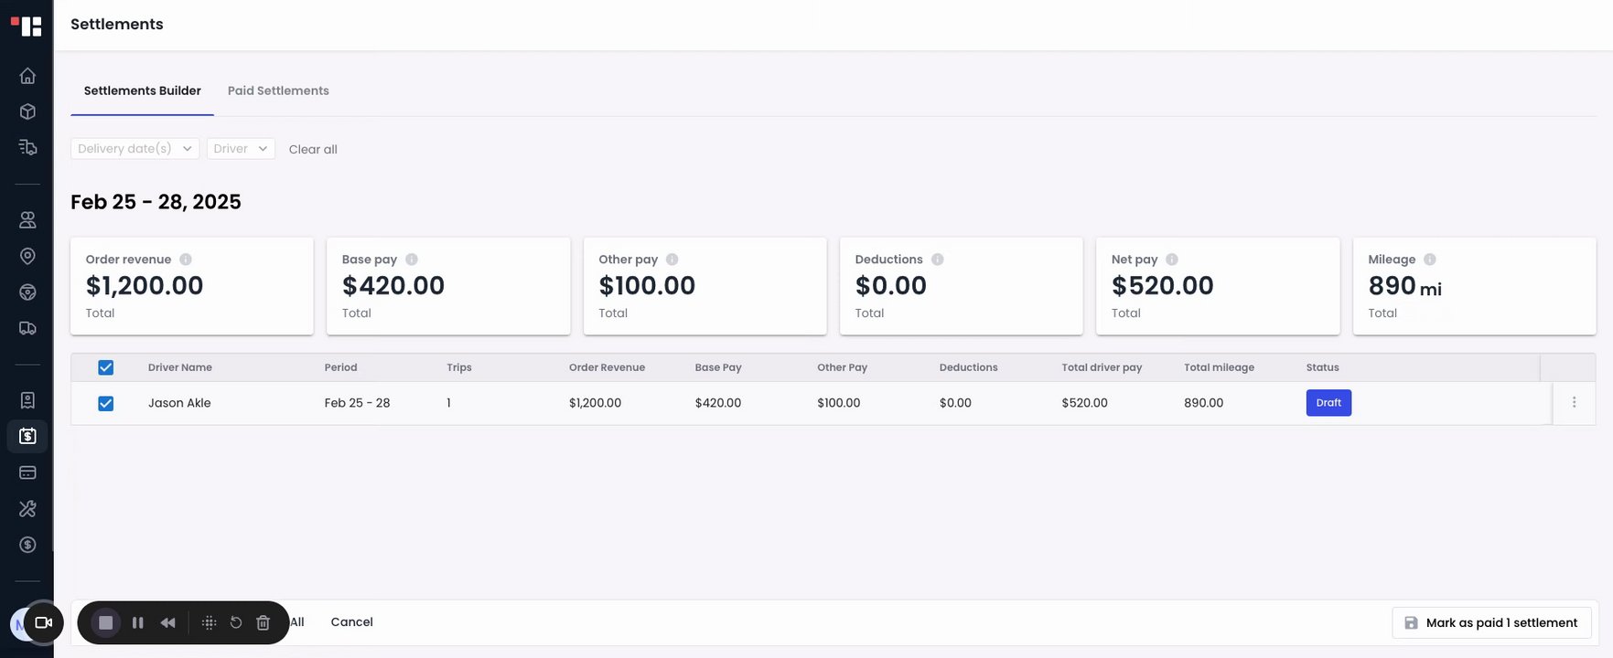The width and height of the screenshot is (1613, 658).
Task: Click the Cancel button at bottom
Action: click(351, 622)
